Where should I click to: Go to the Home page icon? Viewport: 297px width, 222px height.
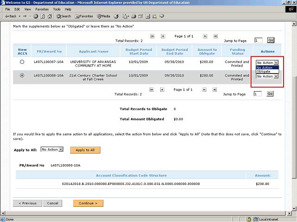pos(50,16)
